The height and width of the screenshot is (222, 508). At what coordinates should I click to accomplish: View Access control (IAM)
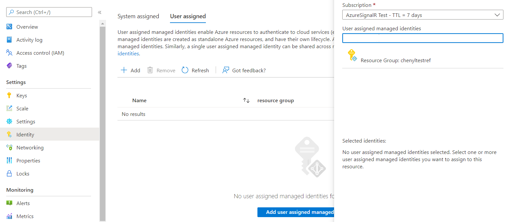[40, 52]
